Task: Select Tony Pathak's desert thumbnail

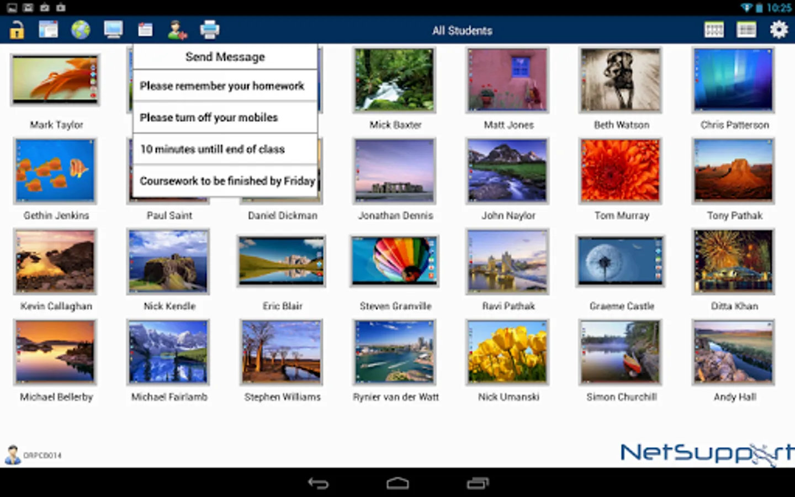Action: coord(733,171)
